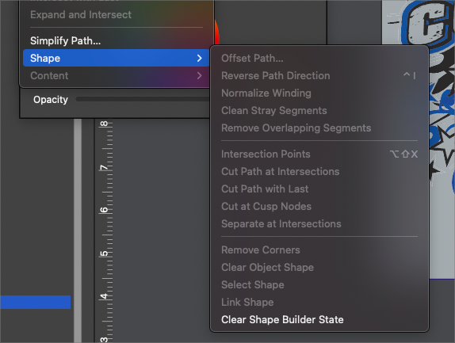Viewport: 455px width, 343px height.
Task: Select Clear Object Shape
Action: point(267,267)
